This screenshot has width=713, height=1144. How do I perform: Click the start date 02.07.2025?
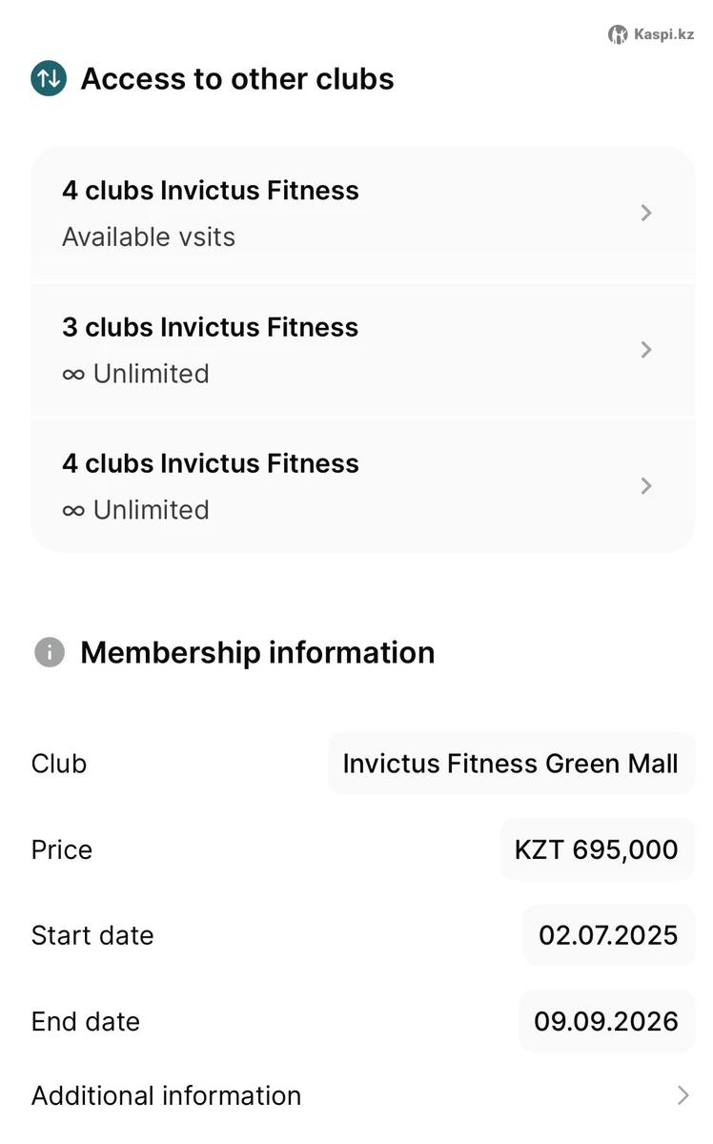[x=608, y=935]
